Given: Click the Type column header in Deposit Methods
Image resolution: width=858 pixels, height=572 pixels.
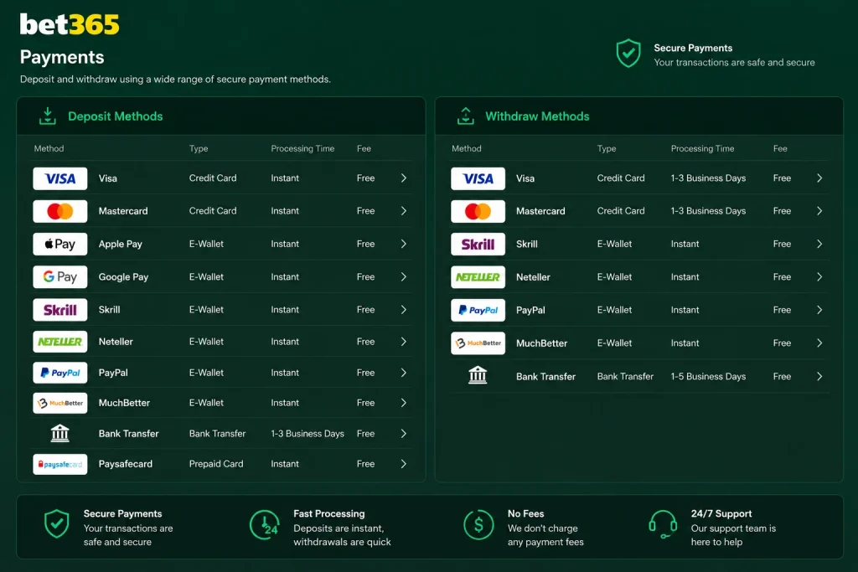Looking at the screenshot, I should 199,149.
